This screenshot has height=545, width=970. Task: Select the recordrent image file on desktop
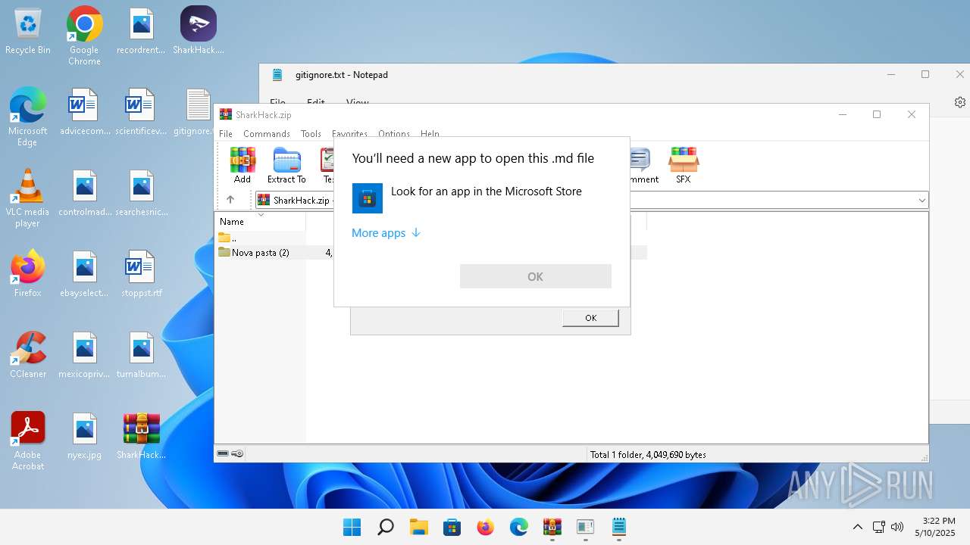[142, 32]
